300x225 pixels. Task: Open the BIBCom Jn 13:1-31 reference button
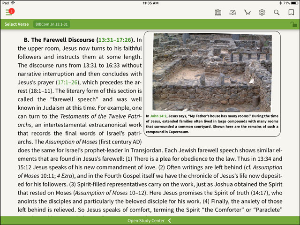click(52, 24)
